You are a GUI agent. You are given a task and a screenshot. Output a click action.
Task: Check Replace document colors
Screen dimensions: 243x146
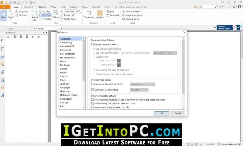[x=93, y=44]
